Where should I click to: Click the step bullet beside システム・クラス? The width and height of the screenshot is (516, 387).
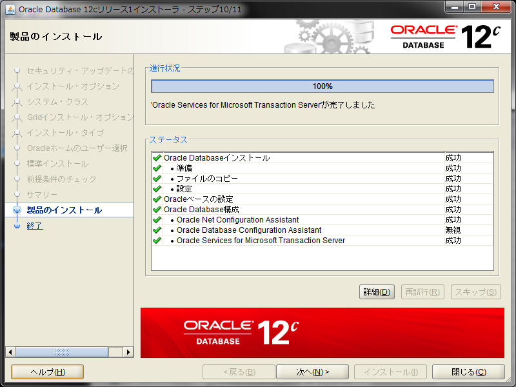point(17,102)
